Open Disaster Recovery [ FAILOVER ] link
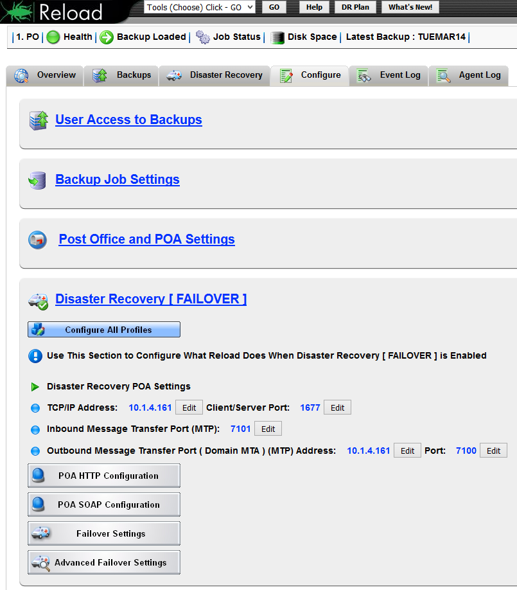This screenshot has height=590, width=517. point(151,299)
